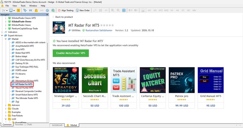
Task: Open the Tools menu
Action: point(23,6)
